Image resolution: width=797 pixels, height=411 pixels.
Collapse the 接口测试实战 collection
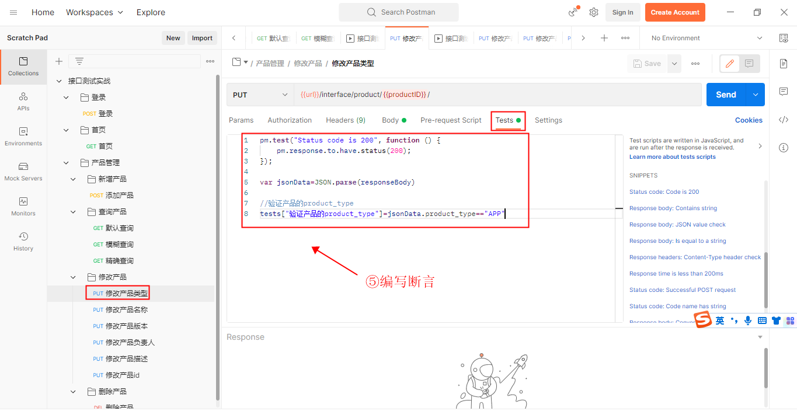coord(58,81)
